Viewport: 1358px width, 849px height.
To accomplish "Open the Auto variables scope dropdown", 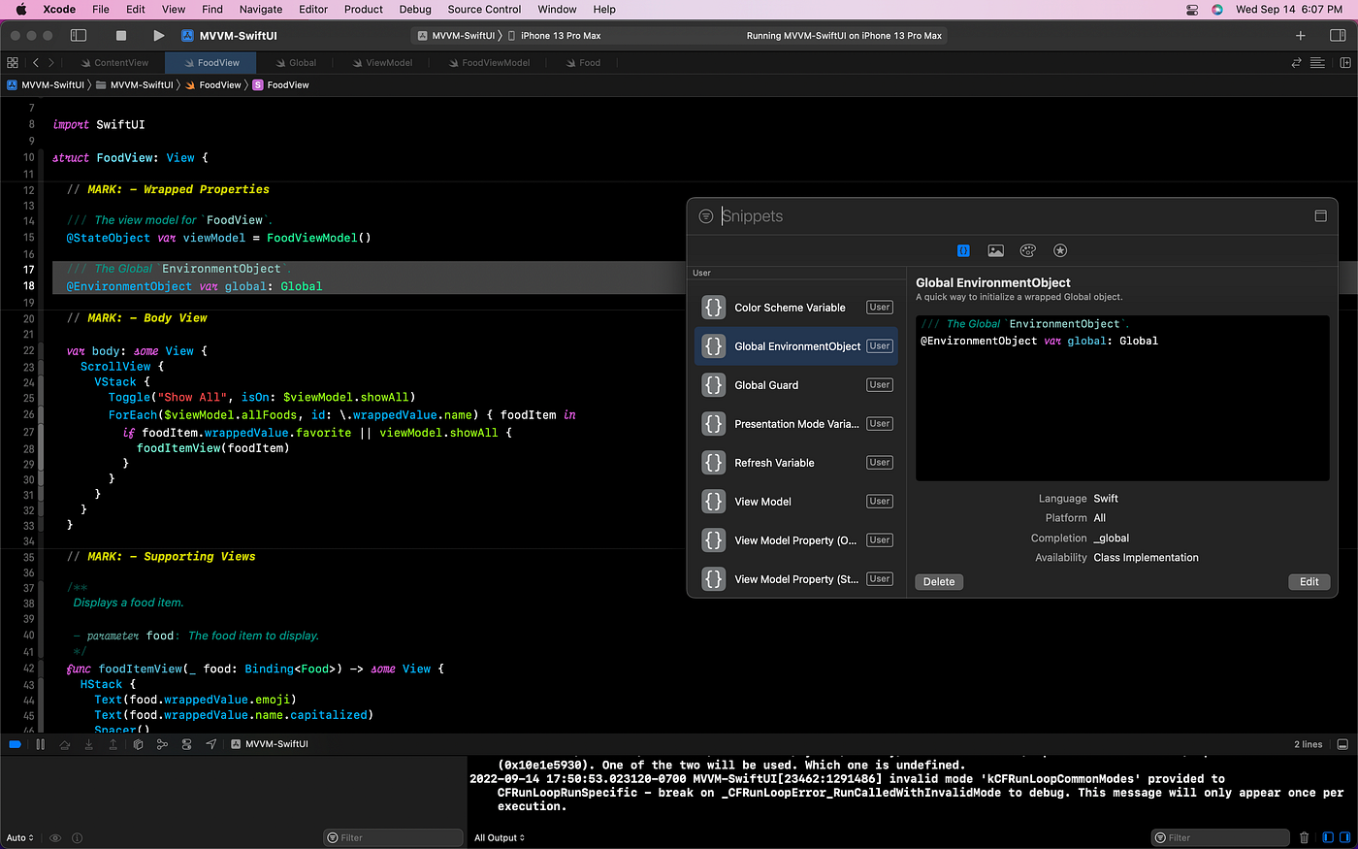I will [x=19, y=837].
